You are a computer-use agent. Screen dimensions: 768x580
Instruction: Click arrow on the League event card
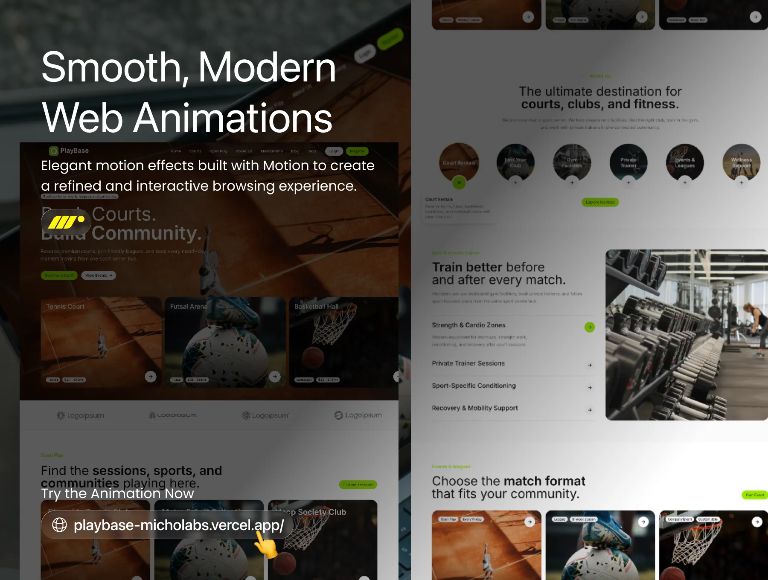643,522
